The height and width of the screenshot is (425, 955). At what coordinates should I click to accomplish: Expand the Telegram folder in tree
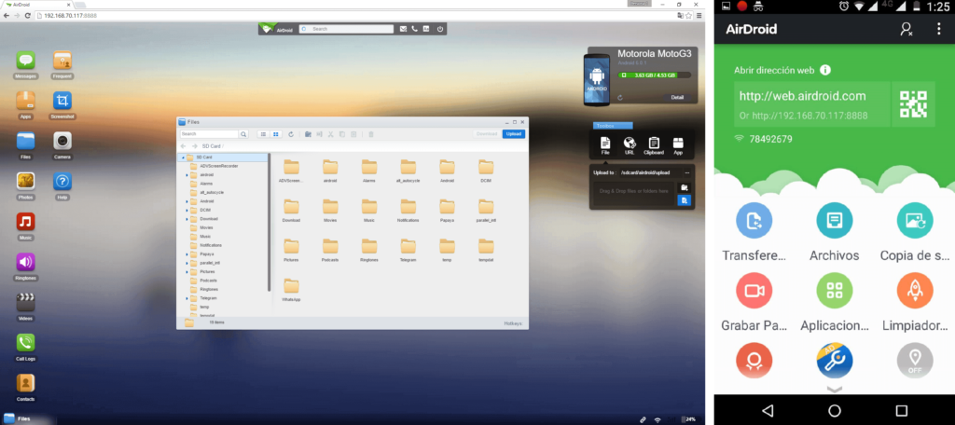[x=187, y=298]
